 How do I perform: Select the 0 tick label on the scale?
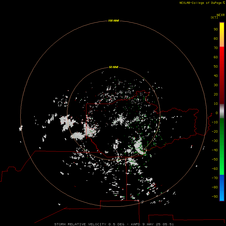[x=217, y=113]
